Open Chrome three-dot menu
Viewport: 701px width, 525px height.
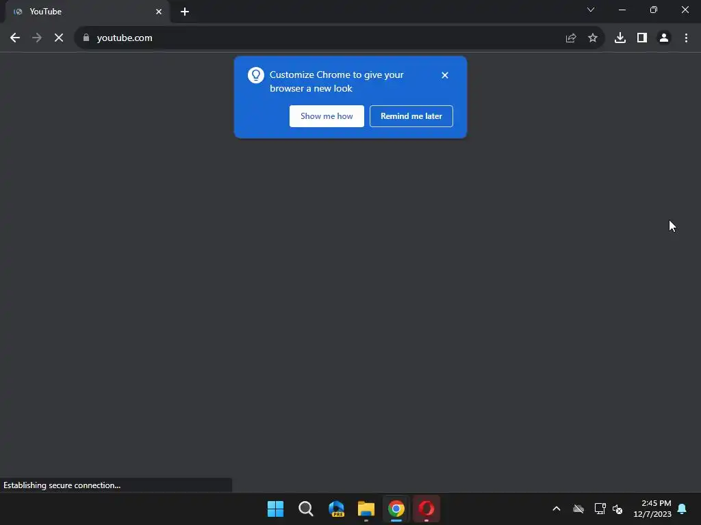(686, 38)
